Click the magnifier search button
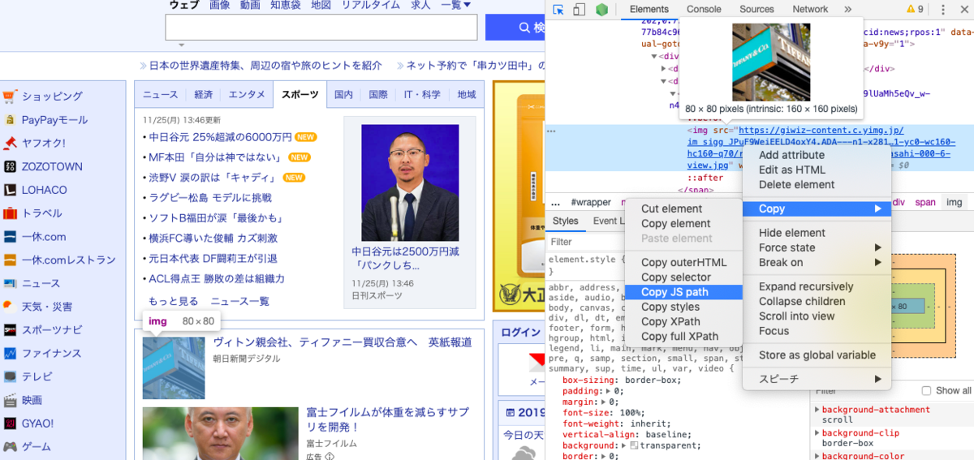The image size is (974, 460). coord(516,28)
